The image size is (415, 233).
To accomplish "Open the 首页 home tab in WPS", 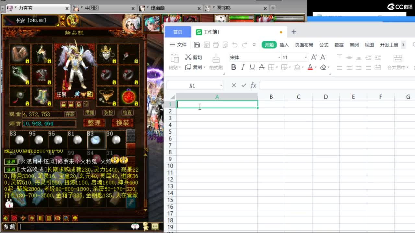I will [178, 32].
